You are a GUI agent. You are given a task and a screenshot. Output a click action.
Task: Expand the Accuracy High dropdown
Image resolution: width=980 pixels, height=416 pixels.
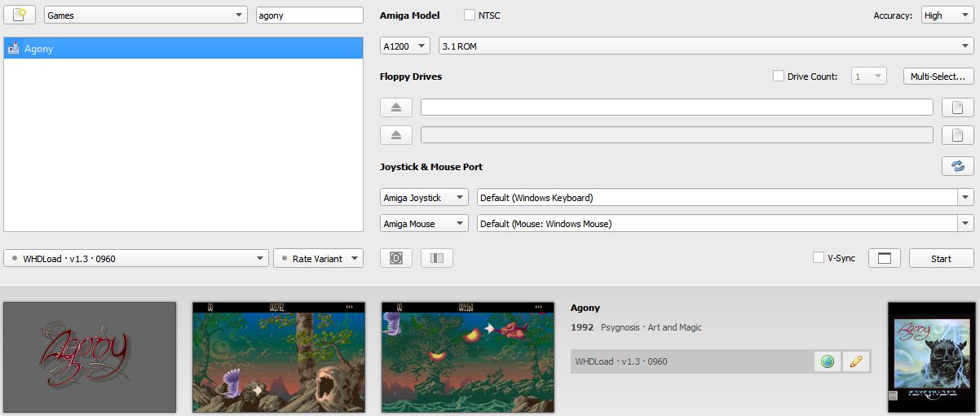pyautogui.click(x=947, y=15)
